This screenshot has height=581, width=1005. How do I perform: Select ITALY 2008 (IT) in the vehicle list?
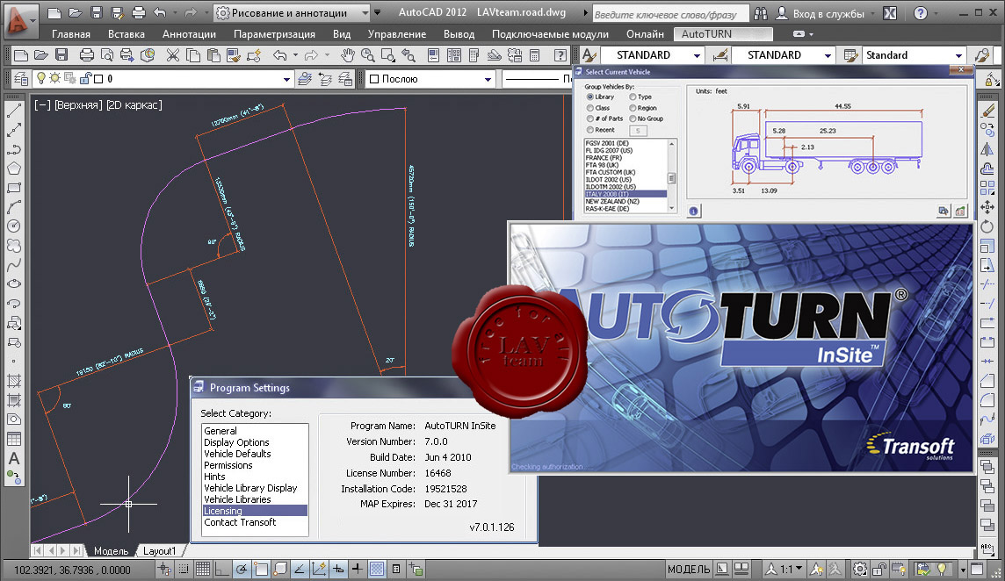pyautogui.click(x=625, y=194)
